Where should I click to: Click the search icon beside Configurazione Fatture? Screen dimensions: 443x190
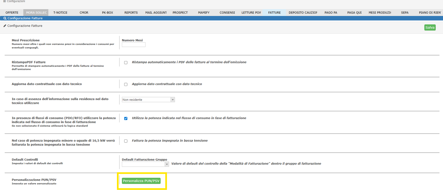(x=5, y=18)
